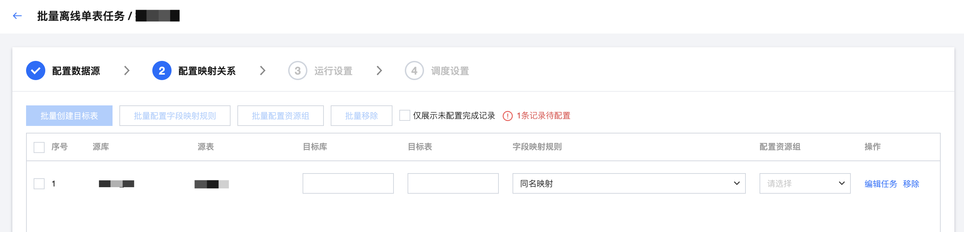964x232 pixels.
Task: Switch to 运行设置 step
Action: 333,71
